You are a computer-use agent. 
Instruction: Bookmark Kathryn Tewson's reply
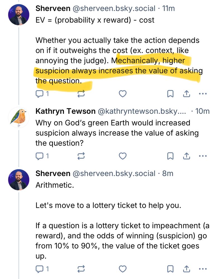[170, 156]
